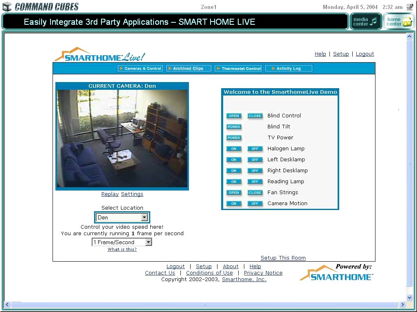Image resolution: width=417 pixels, height=312 pixels.
Task: Click the Powered by Smarthome logo
Action: pyautogui.click(x=336, y=273)
